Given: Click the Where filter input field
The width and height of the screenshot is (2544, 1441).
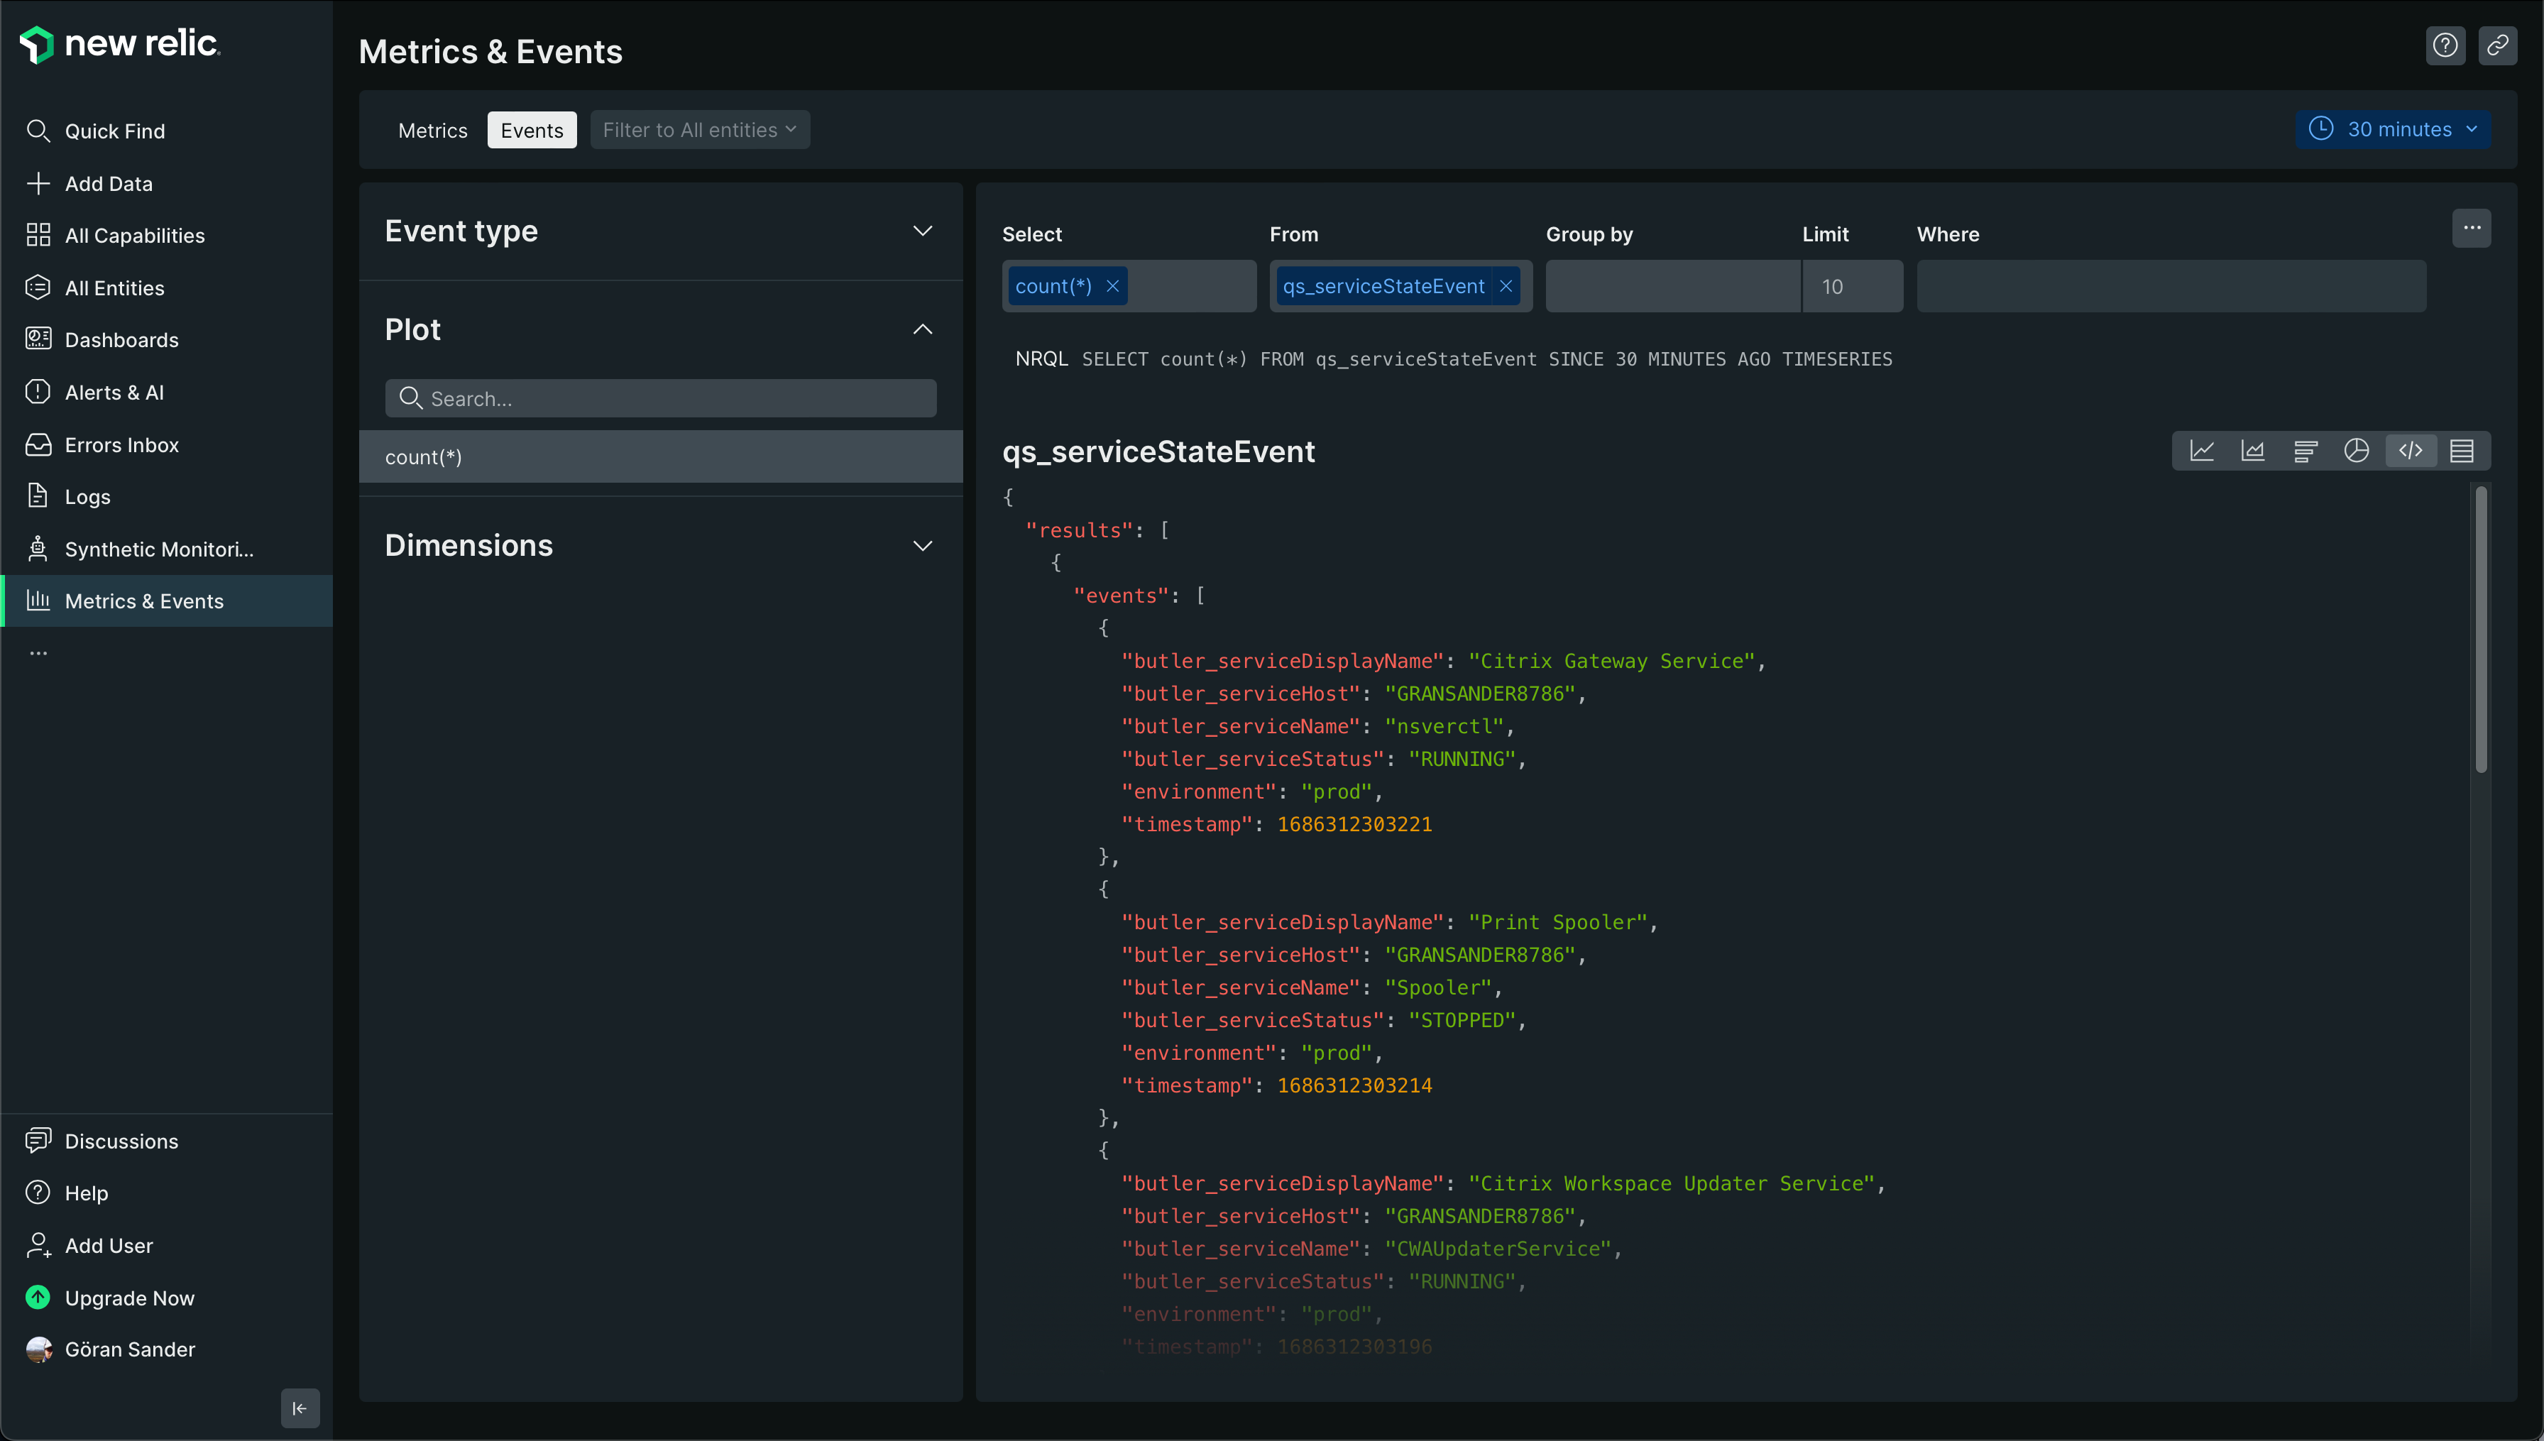Looking at the screenshot, I should pyautogui.click(x=2171, y=286).
